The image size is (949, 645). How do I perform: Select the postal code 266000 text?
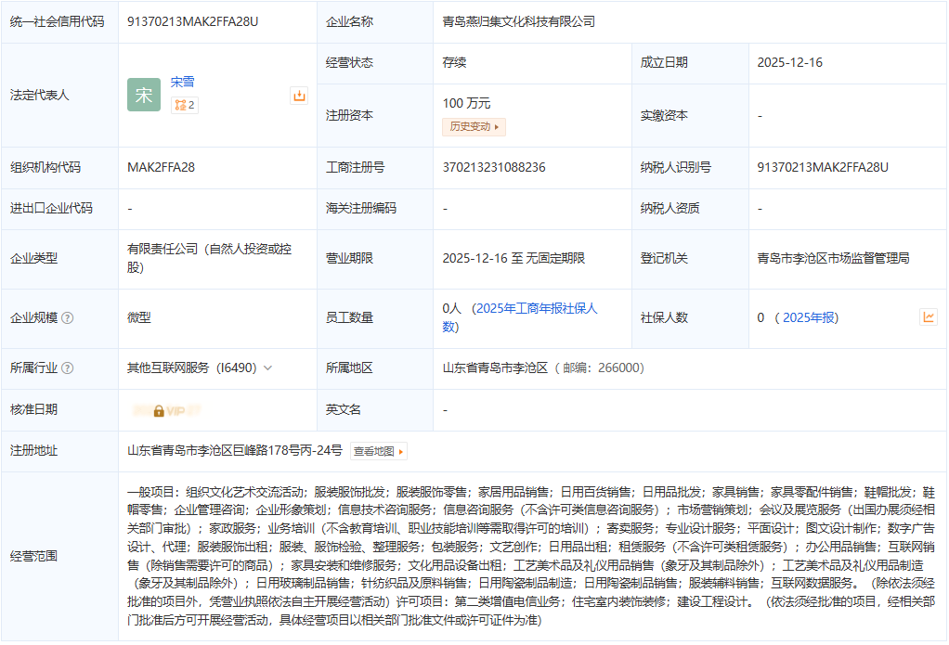[x=620, y=368]
